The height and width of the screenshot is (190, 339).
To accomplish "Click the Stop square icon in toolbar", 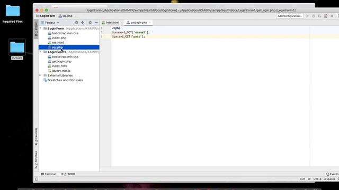I will coord(332,16).
